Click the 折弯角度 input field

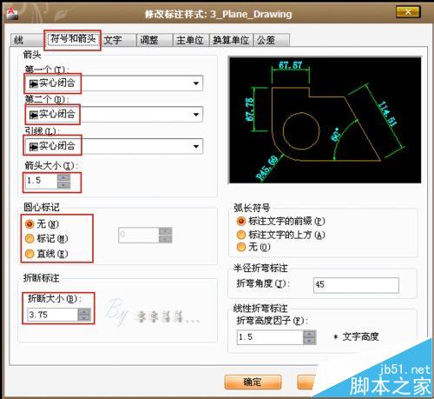point(356,285)
